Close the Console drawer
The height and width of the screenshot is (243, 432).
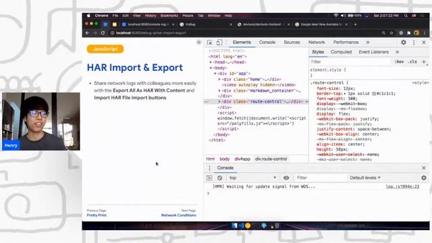(424, 168)
